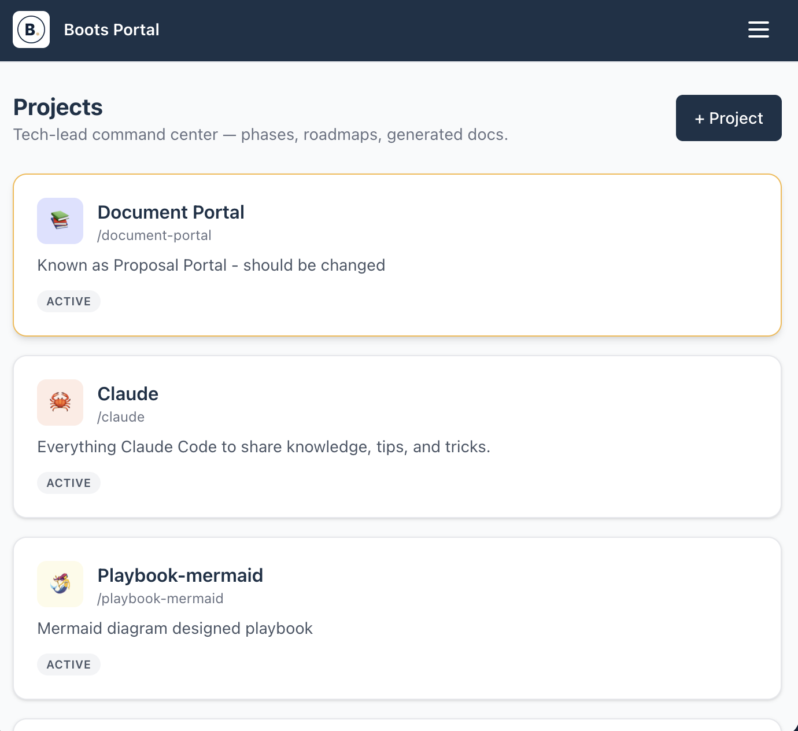
Task: Click the /claude path text
Action: pos(121,417)
